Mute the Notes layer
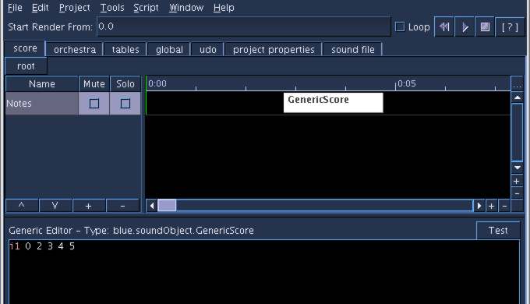Image resolution: width=530 pixels, height=304 pixels. pyautogui.click(x=94, y=104)
